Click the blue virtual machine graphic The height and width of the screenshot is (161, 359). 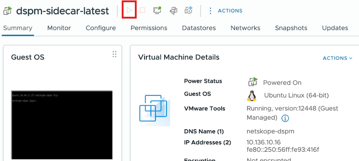(x=155, y=111)
